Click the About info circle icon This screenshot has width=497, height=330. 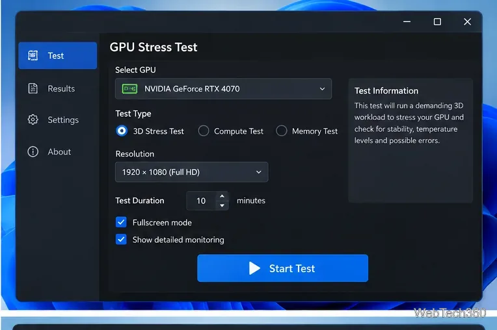pyautogui.click(x=33, y=152)
